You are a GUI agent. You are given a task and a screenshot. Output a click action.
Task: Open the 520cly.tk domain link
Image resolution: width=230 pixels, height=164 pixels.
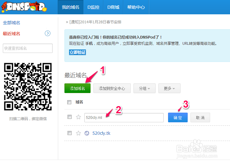coord(101,133)
